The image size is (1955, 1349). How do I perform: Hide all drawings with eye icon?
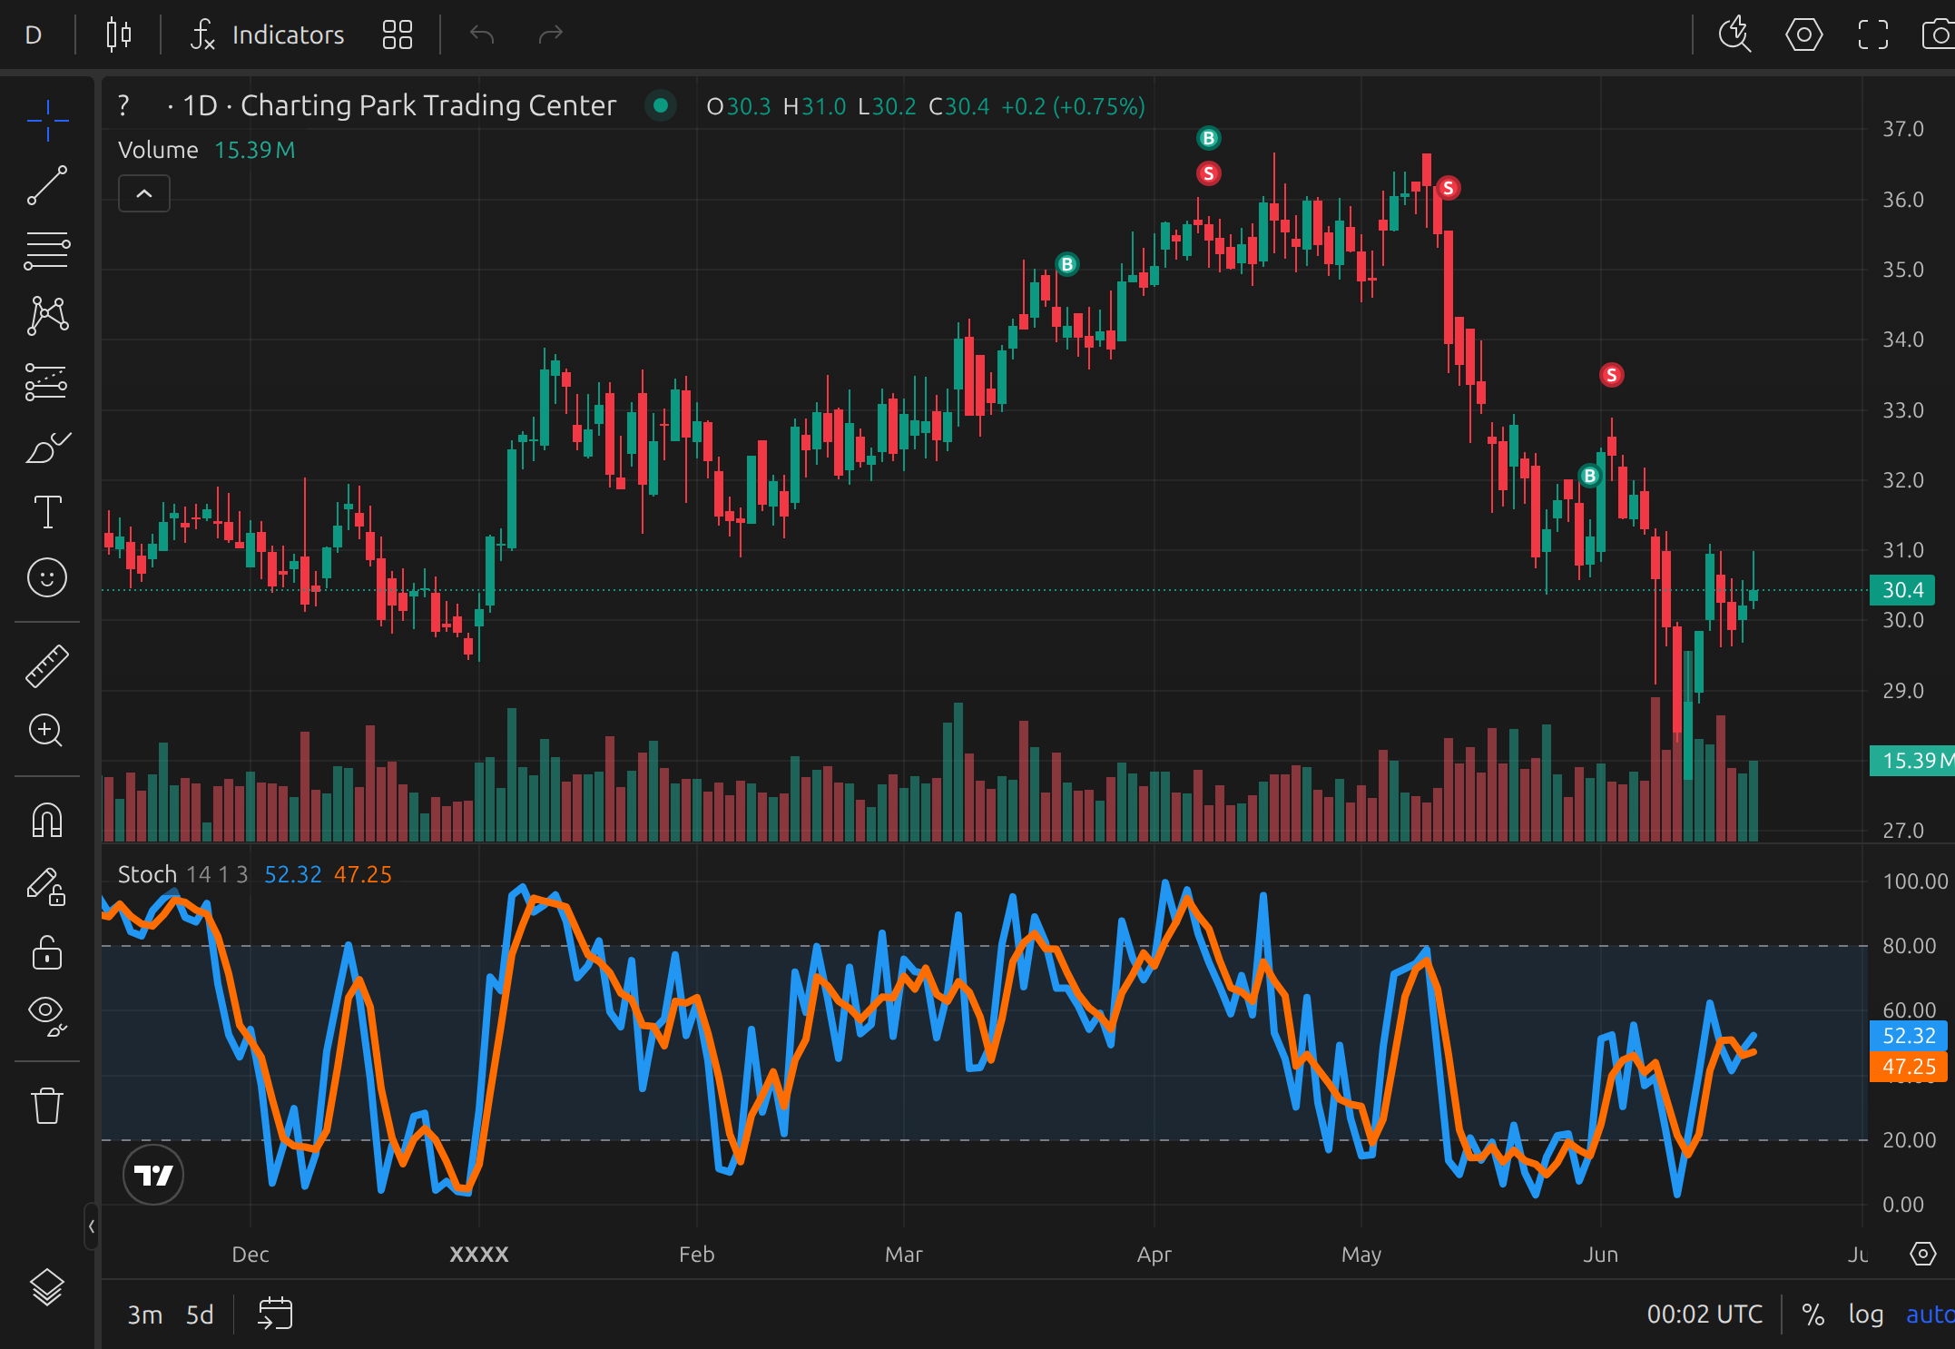pos(47,1013)
